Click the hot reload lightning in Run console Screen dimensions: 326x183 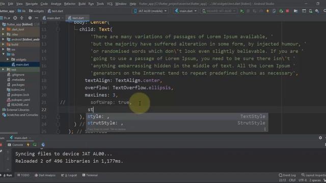[28, 144]
